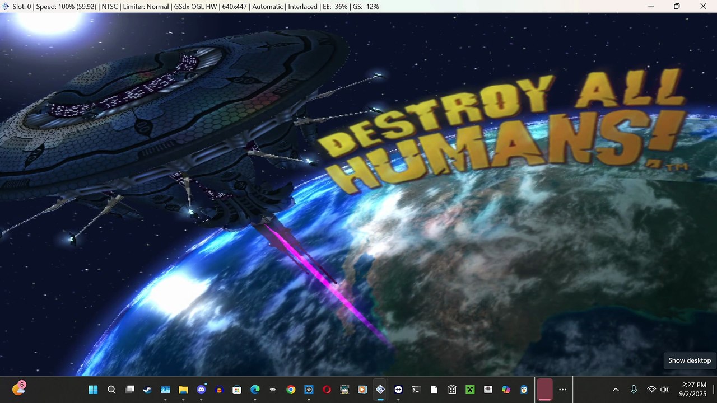Open Wi-Fi network settings from tray

pyautogui.click(x=651, y=390)
